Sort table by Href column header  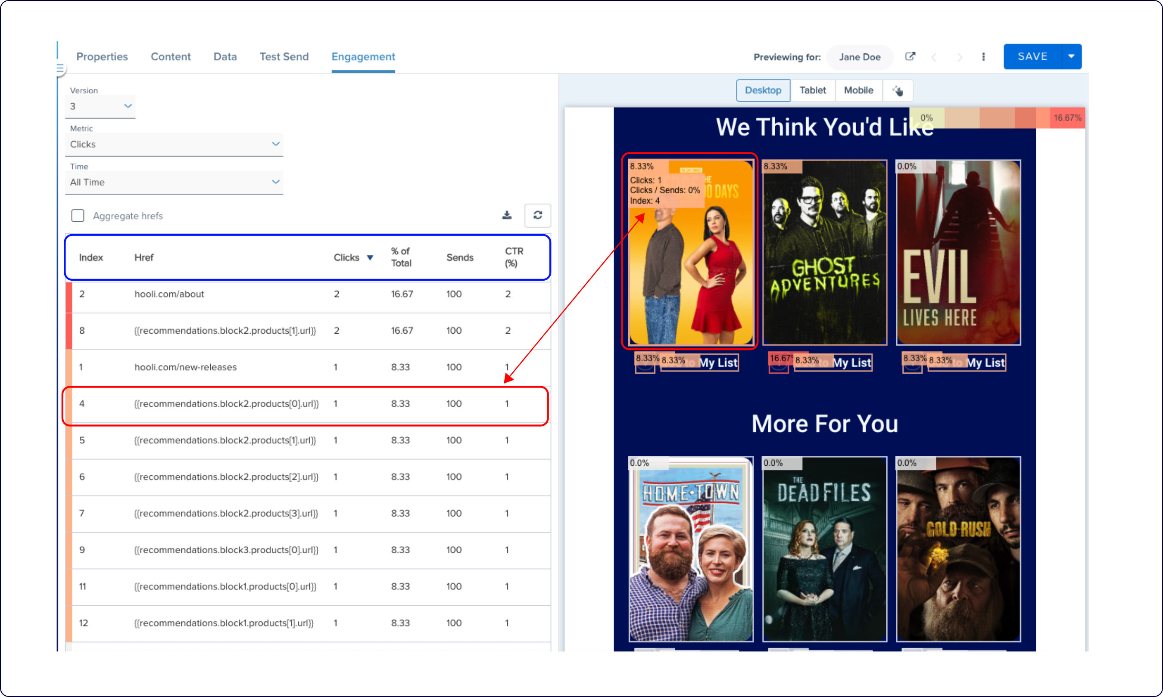pyautogui.click(x=144, y=257)
